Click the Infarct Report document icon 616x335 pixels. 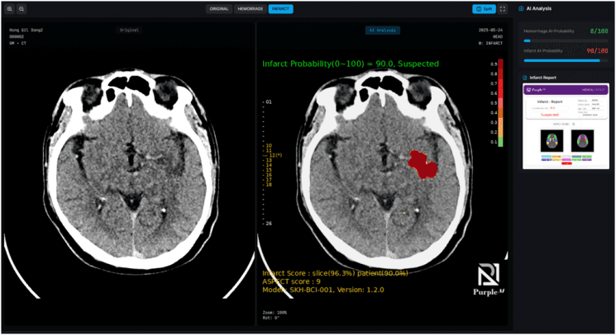[x=525, y=78]
